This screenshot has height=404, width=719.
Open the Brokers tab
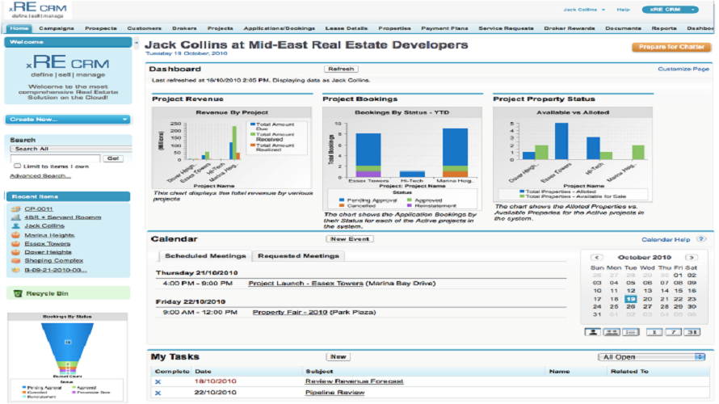tap(184, 28)
